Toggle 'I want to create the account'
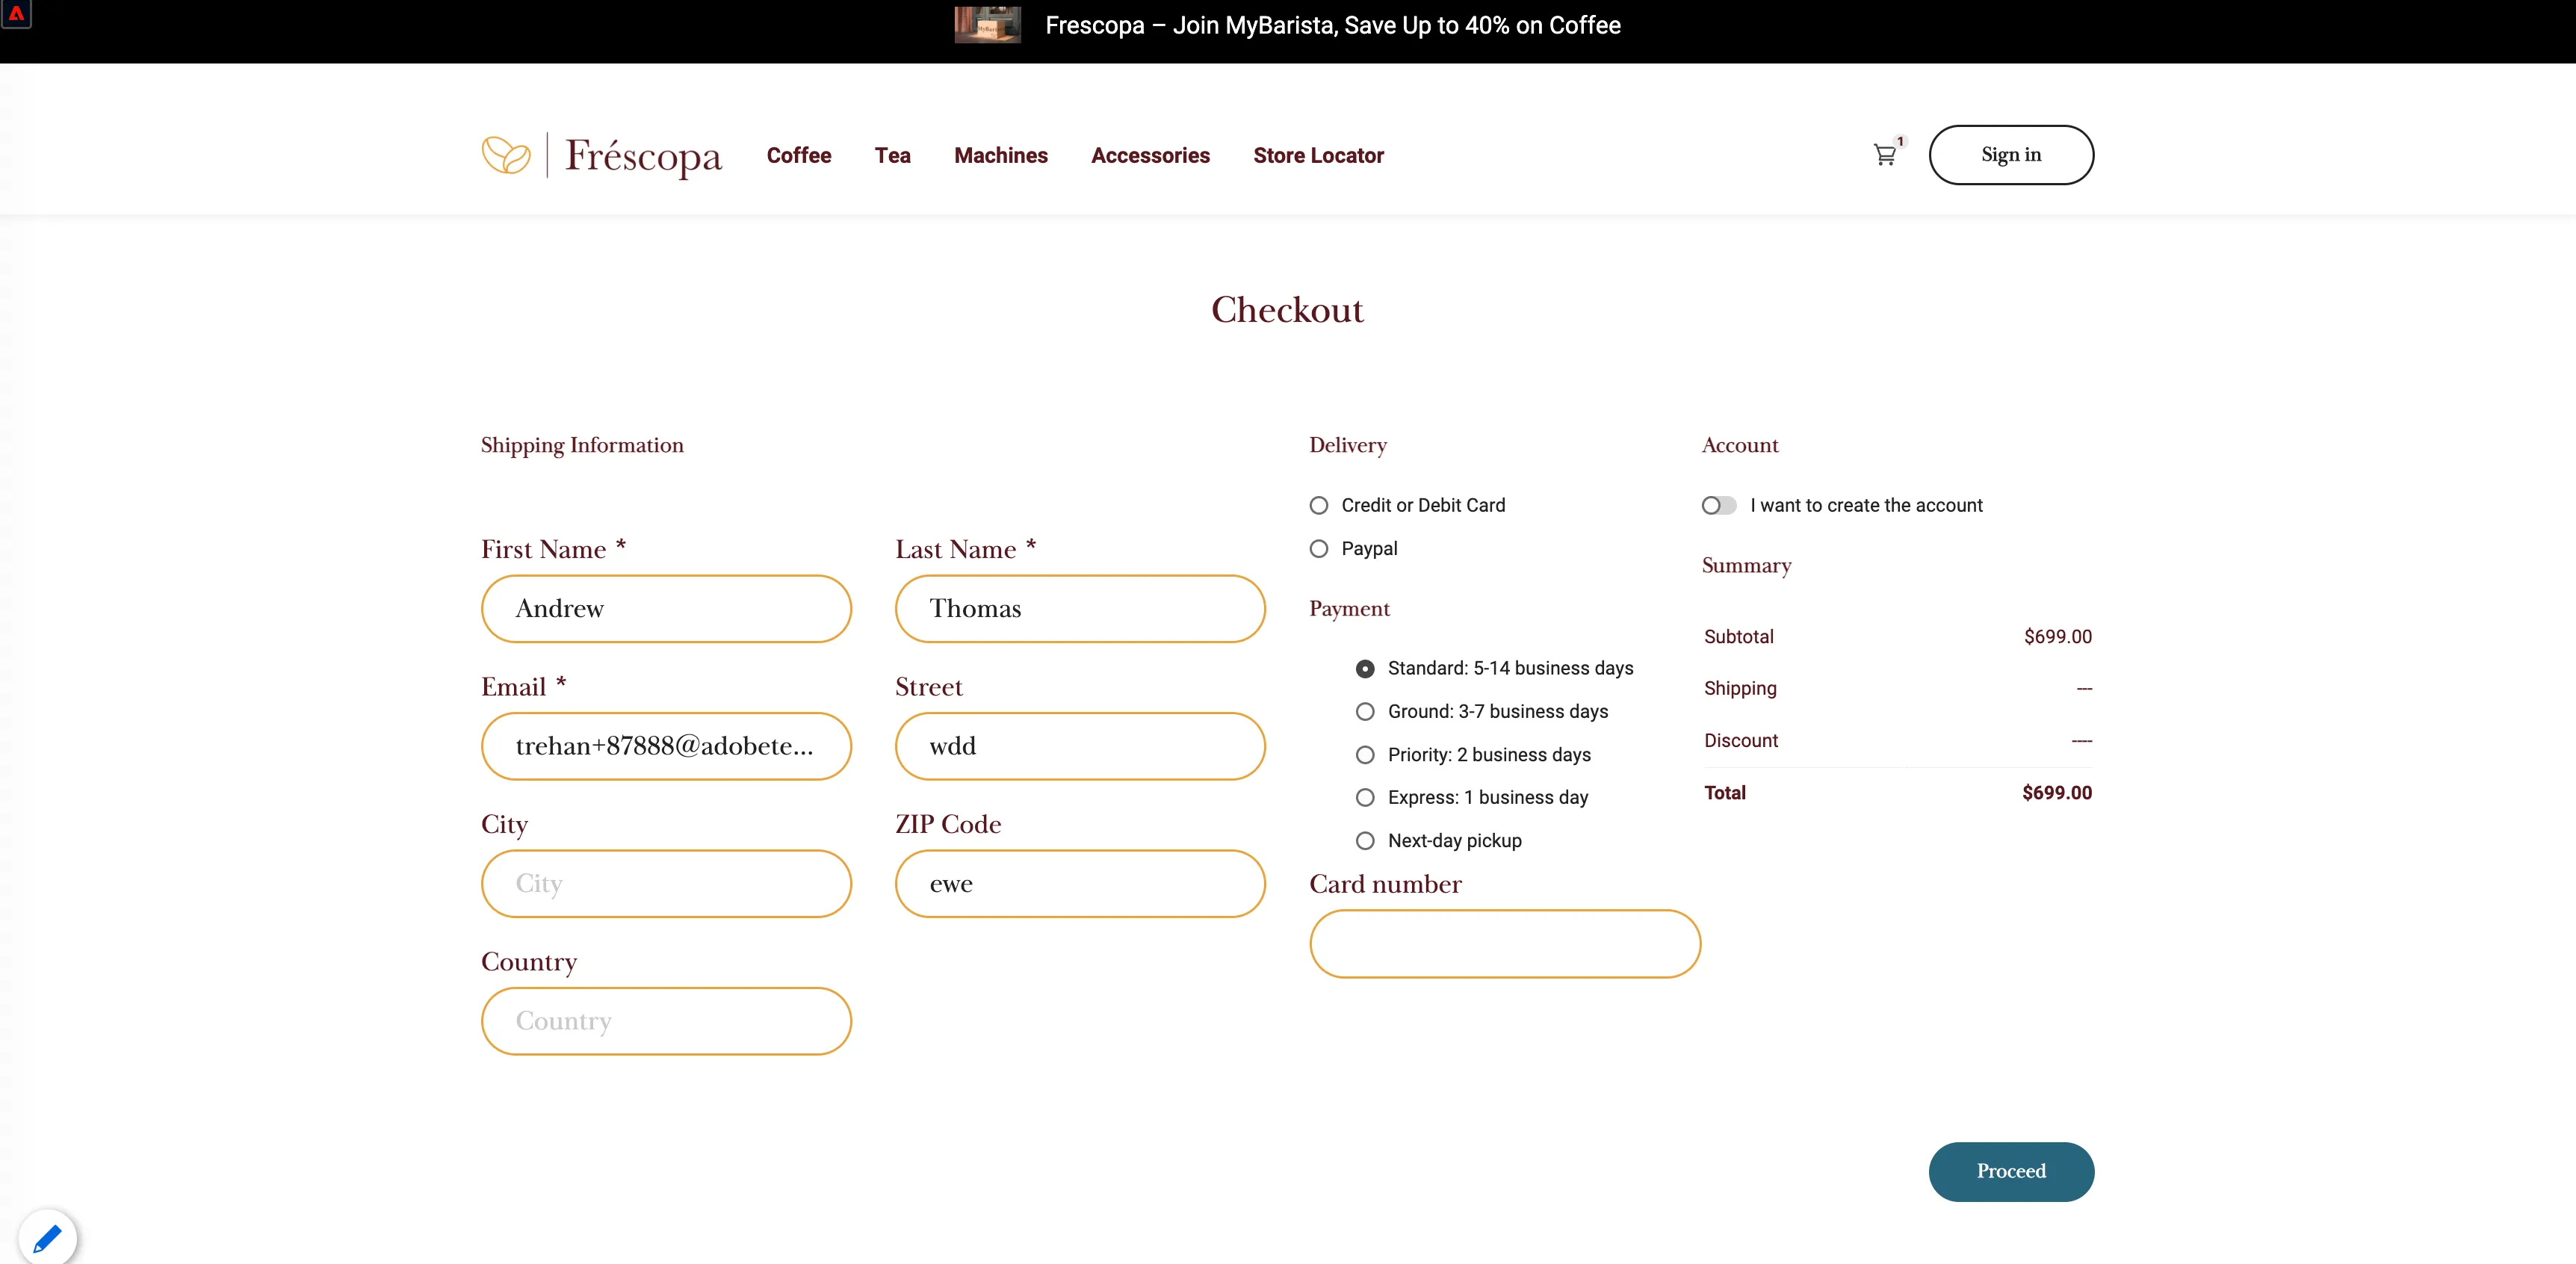 click(1719, 506)
